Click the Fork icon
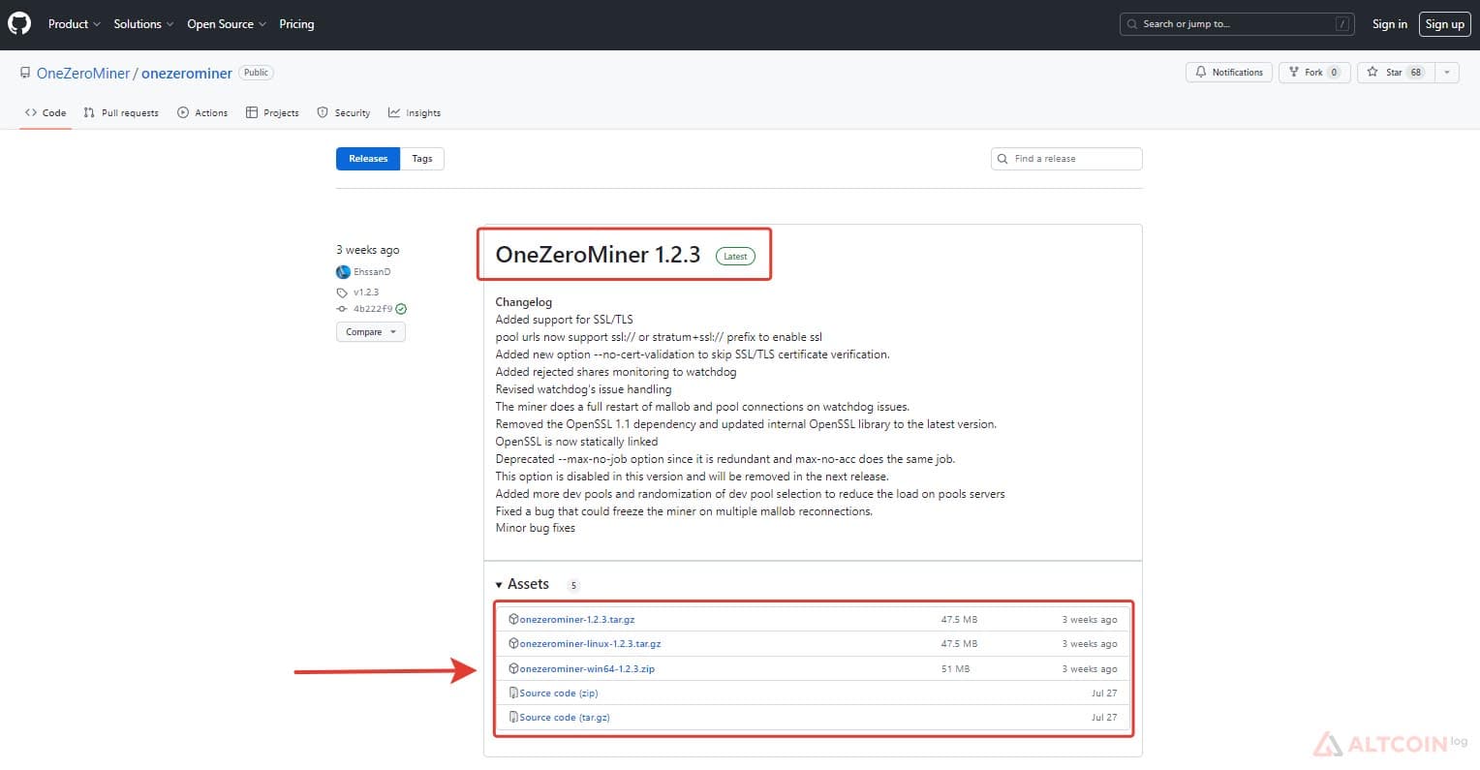Image resolution: width=1480 pixels, height=770 pixels. point(1294,73)
